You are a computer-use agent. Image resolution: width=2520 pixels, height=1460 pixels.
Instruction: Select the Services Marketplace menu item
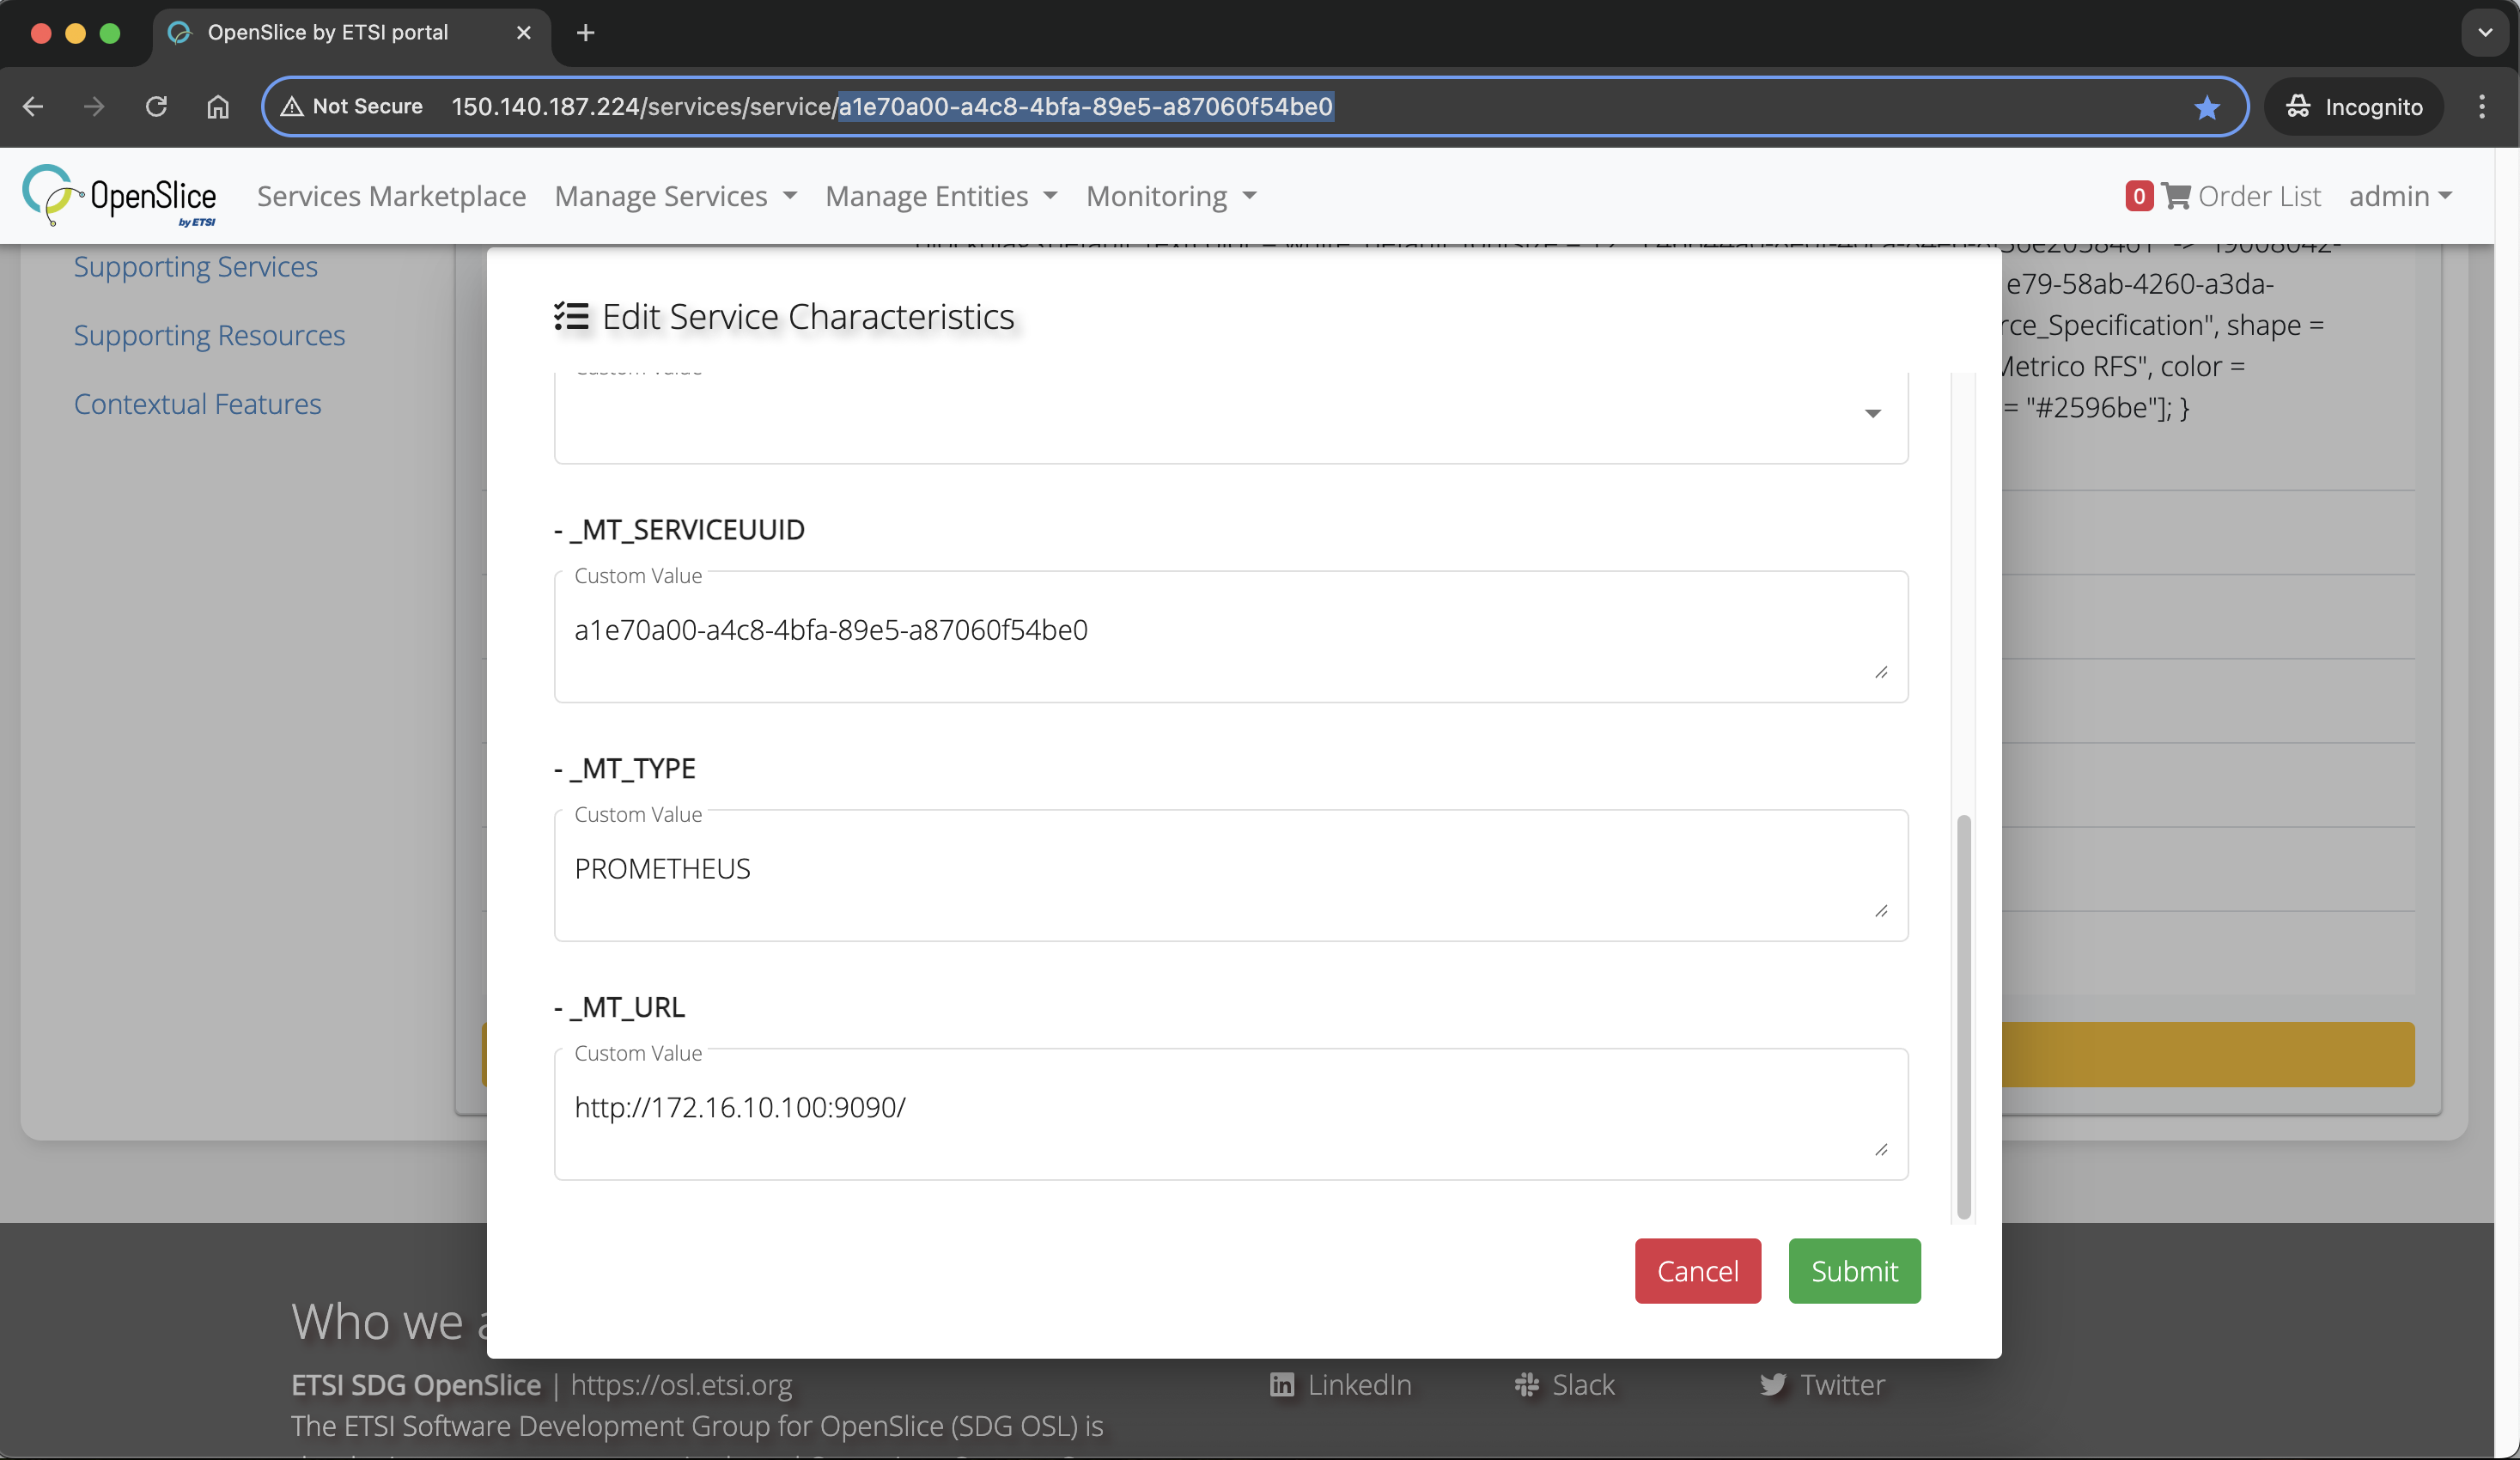click(391, 196)
